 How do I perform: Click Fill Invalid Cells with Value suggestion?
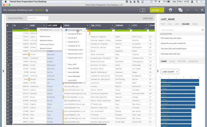click(x=171, y=38)
